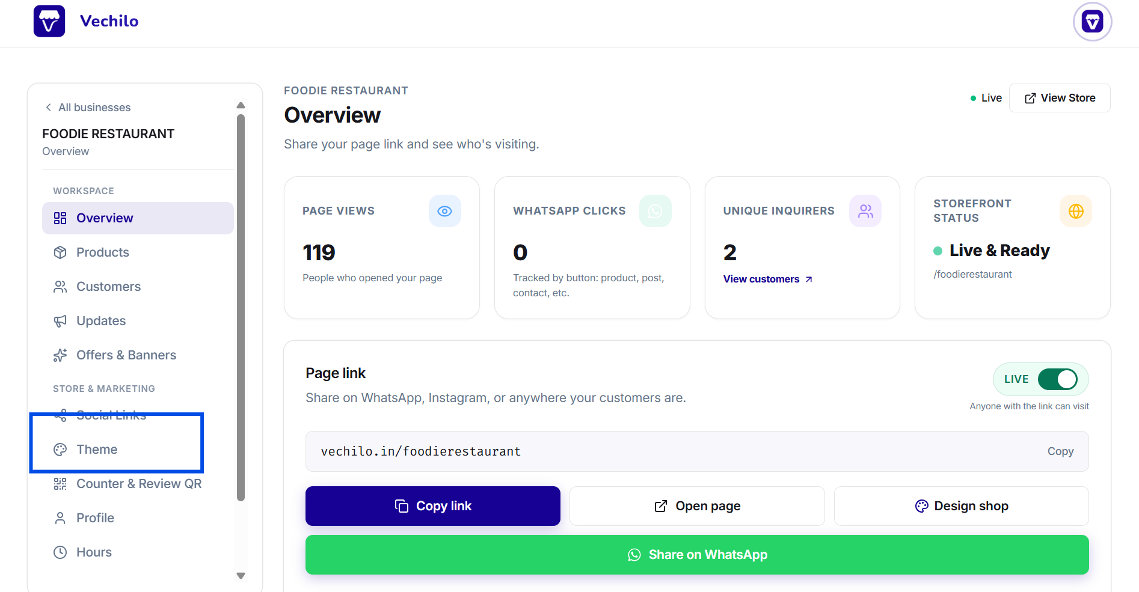
Task: Click the Updates megaphone icon in the sidebar
Action: click(60, 321)
